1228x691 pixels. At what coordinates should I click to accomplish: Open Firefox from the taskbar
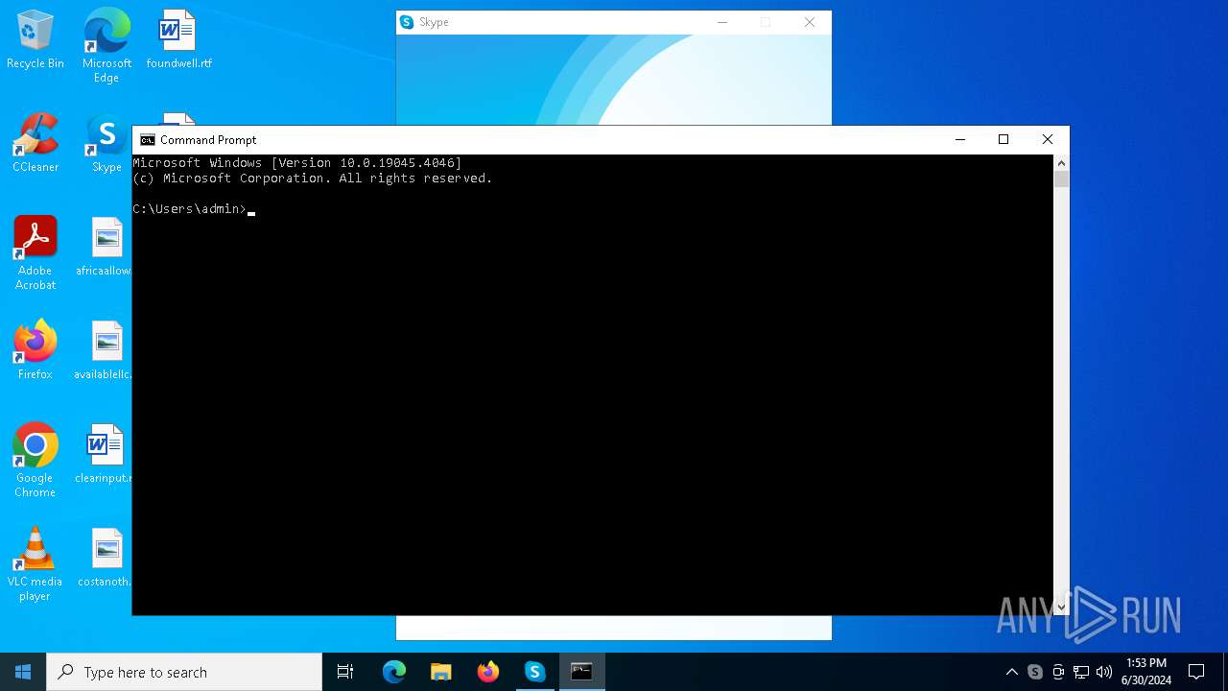click(x=488, y=672)
